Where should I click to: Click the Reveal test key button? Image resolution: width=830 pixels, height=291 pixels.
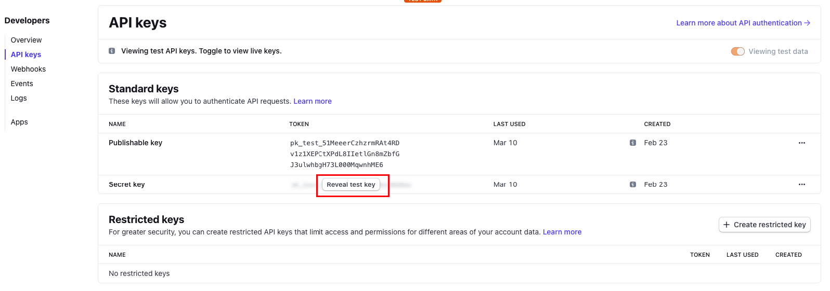pos(351,185)
